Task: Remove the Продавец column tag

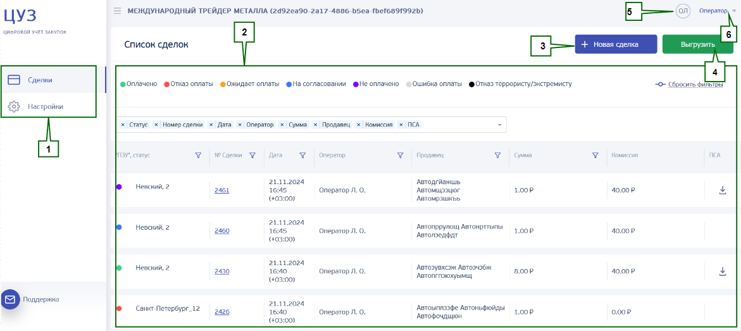Action: pos(316,125)
